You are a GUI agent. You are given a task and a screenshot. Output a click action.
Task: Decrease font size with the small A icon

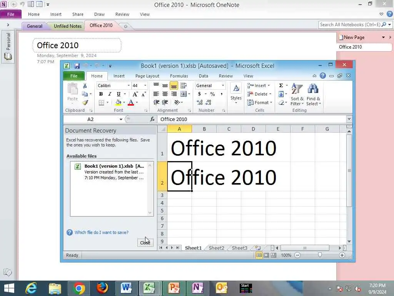(x=144, y=94)
